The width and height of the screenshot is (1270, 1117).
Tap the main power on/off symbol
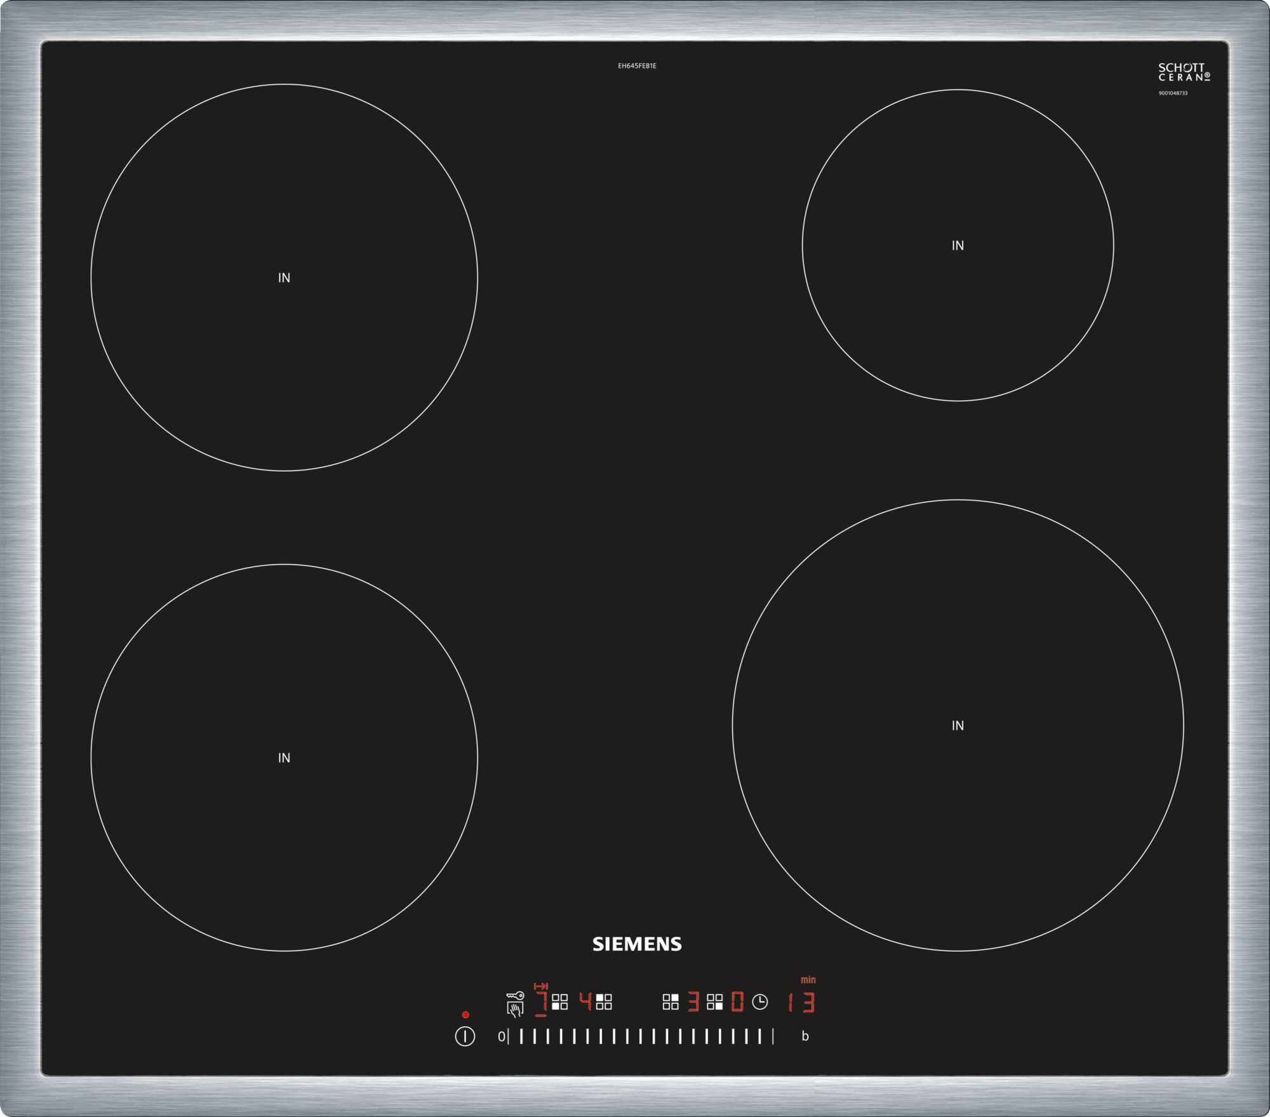[465, 1037]
